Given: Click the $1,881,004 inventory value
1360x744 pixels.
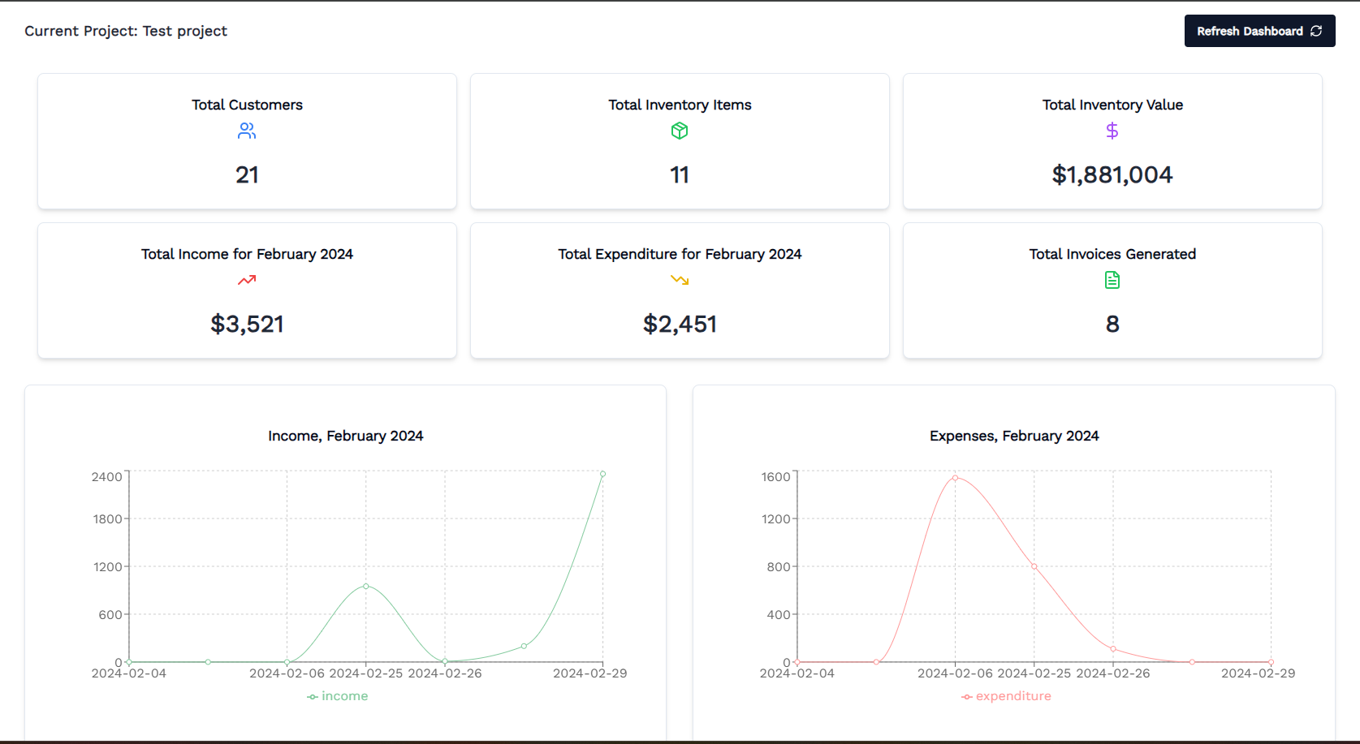Looking at the screenshot, I should click(1112, 174).
